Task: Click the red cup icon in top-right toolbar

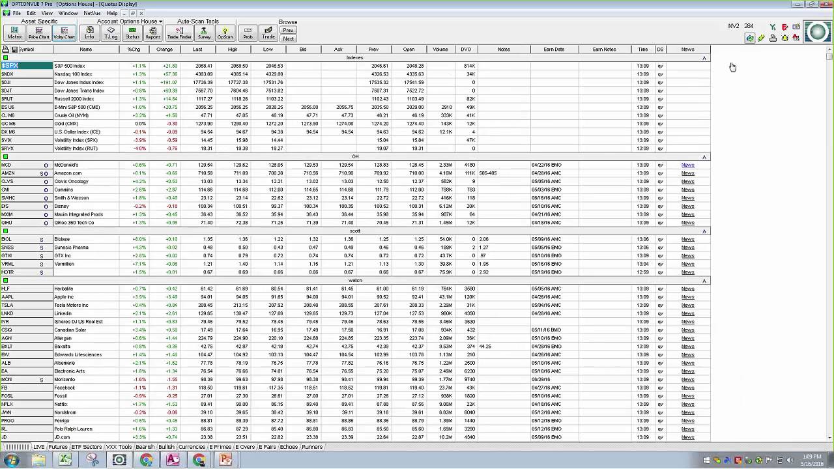Action: point(784,27)
